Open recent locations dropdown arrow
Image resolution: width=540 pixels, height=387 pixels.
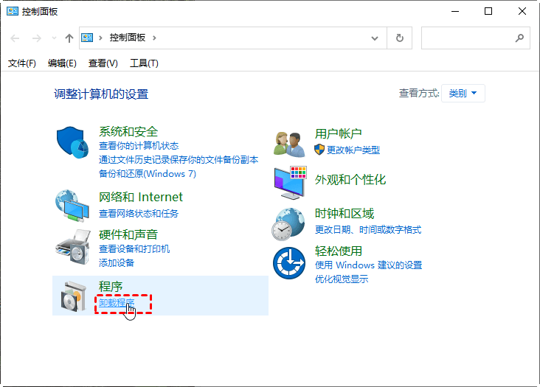(54, 38)
